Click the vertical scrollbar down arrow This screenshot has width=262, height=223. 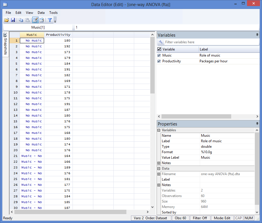click(152, 207)
